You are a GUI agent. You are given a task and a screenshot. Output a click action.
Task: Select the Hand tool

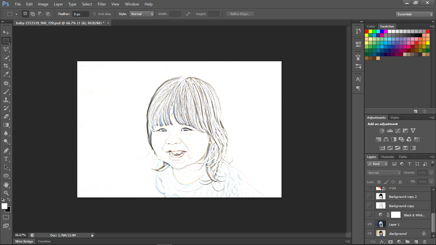(x=6, y=185)
